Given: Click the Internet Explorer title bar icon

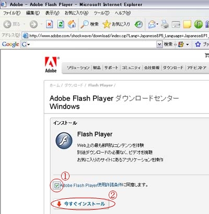Looking at the screenshot, I should tap(4, 4).
